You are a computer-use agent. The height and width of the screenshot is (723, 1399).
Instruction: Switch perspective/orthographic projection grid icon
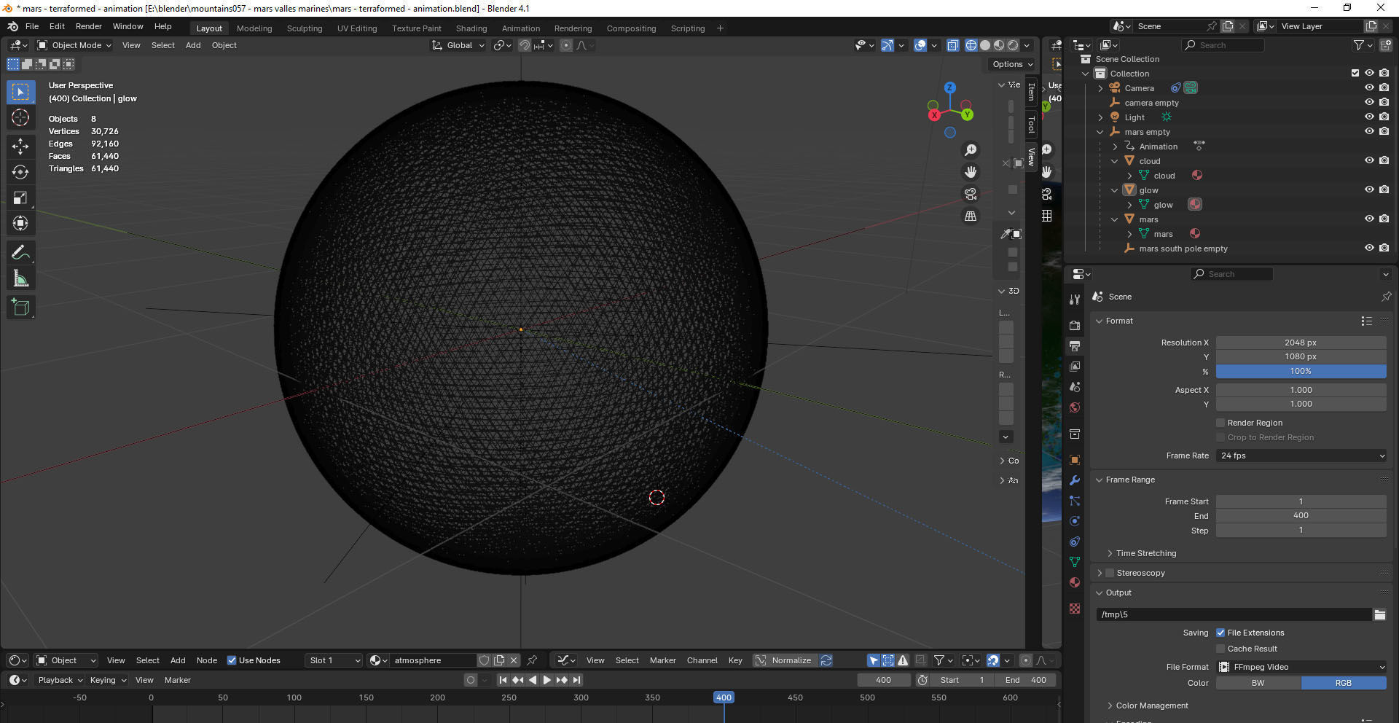point(971,216)
